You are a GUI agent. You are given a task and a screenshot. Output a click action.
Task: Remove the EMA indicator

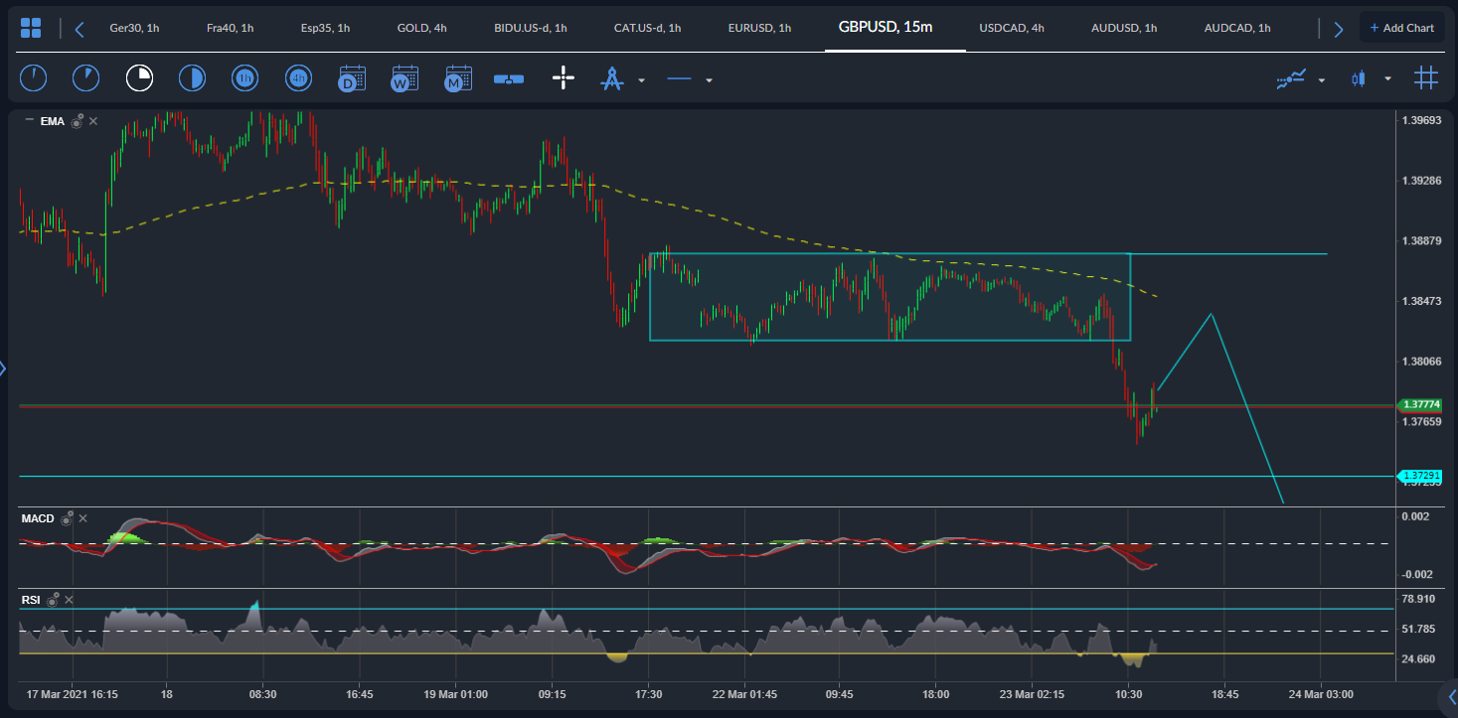(x=93, y=121)
